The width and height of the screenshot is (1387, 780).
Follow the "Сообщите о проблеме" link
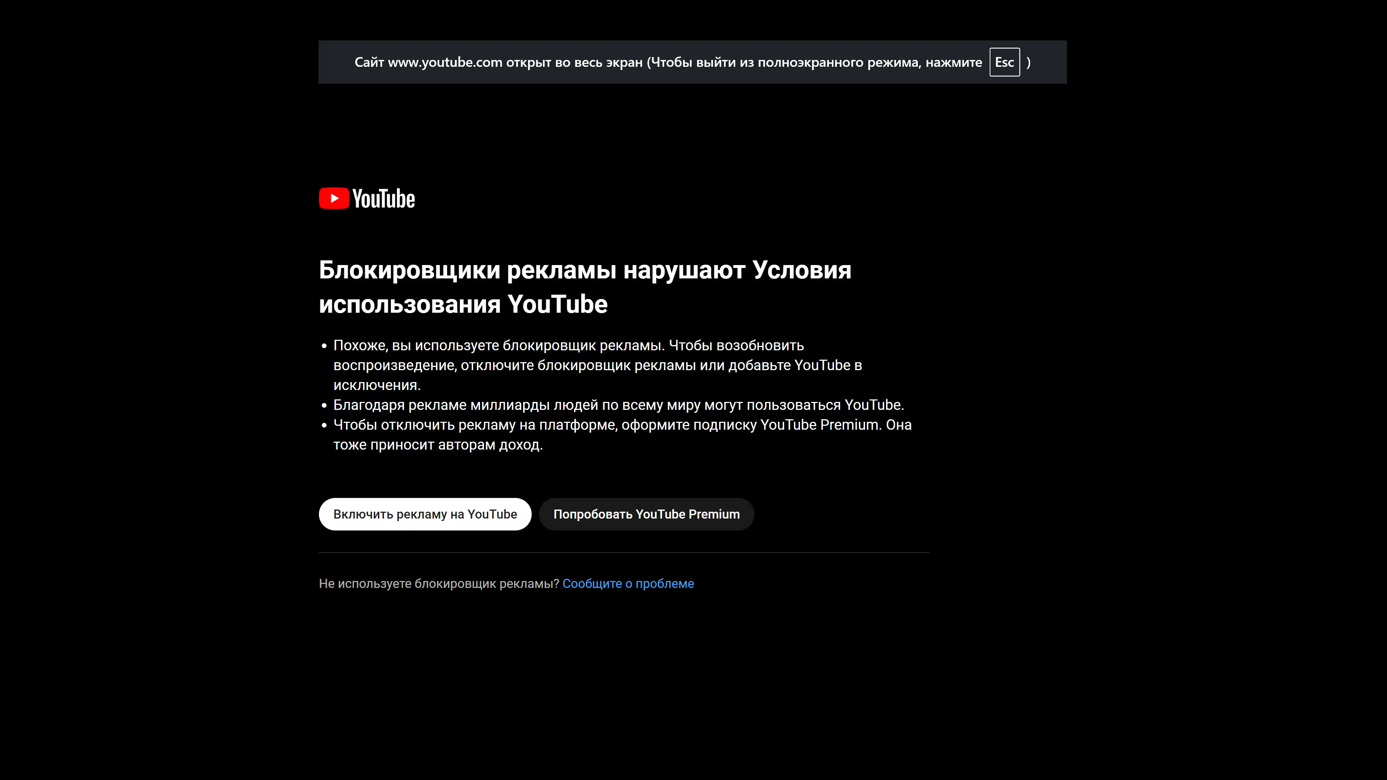pos(628,584)
